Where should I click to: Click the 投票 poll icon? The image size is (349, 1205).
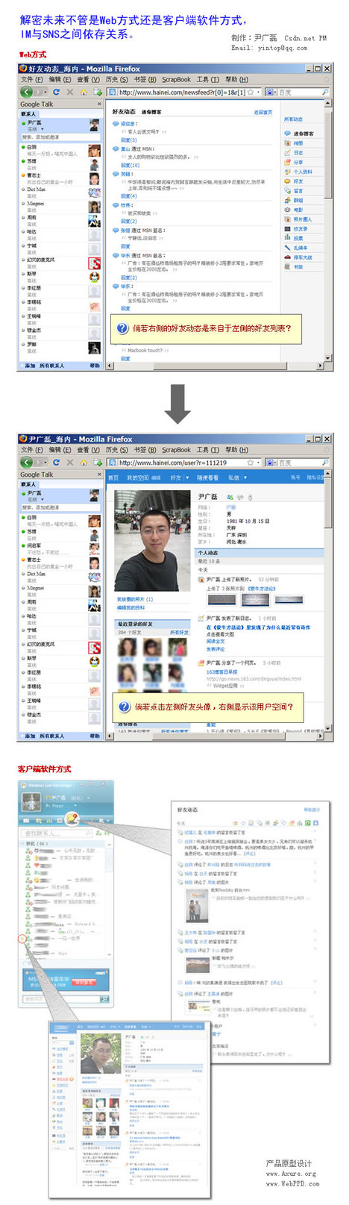click(x=287, y=239)
